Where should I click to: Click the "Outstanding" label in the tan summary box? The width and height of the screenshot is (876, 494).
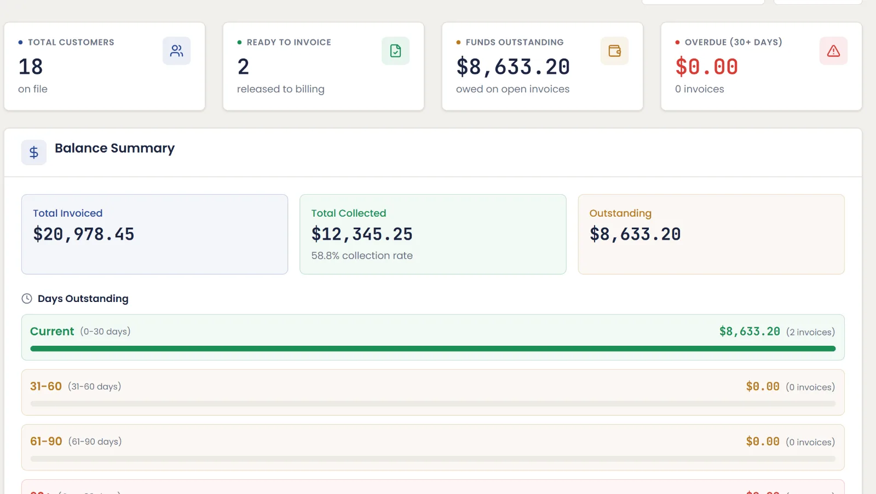point(620,213)
